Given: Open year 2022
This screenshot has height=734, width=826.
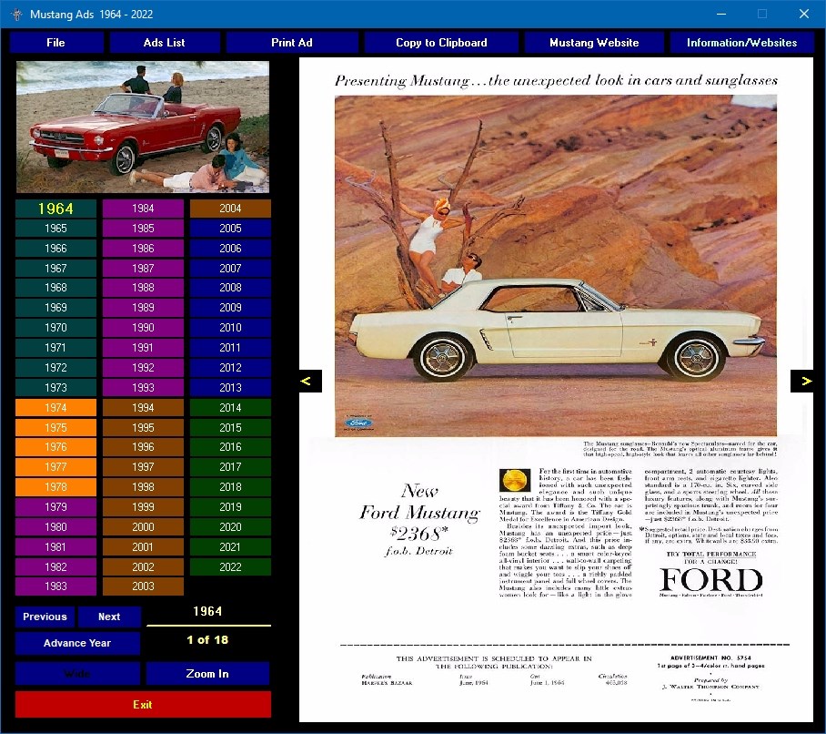Looking at the screenshot, I should click(x=231, y=566).
